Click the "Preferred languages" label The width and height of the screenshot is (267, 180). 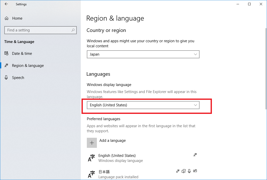pyautogui.click(x=103, y=119)
